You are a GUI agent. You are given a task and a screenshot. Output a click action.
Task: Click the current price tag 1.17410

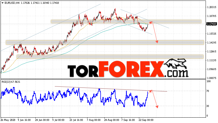coord(211,24)
